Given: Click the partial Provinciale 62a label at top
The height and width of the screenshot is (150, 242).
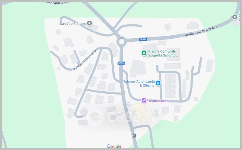Looking at the screenshot, I should point(55,2).
